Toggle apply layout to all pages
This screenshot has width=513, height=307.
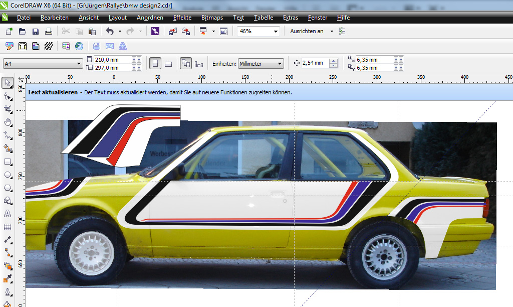pyautogui.click(x=185, y=64)
